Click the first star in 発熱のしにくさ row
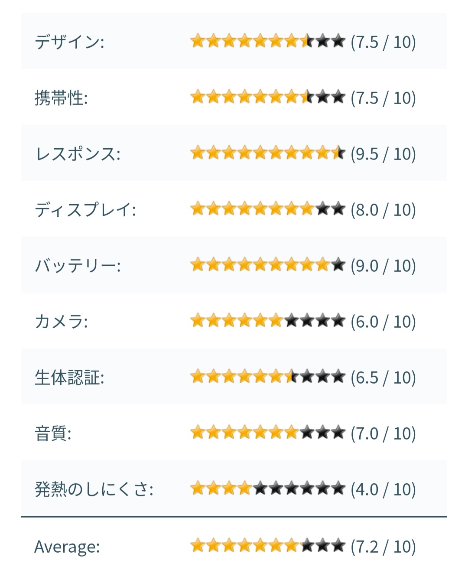This screenshot has width=468, height=570. (198, 489)
